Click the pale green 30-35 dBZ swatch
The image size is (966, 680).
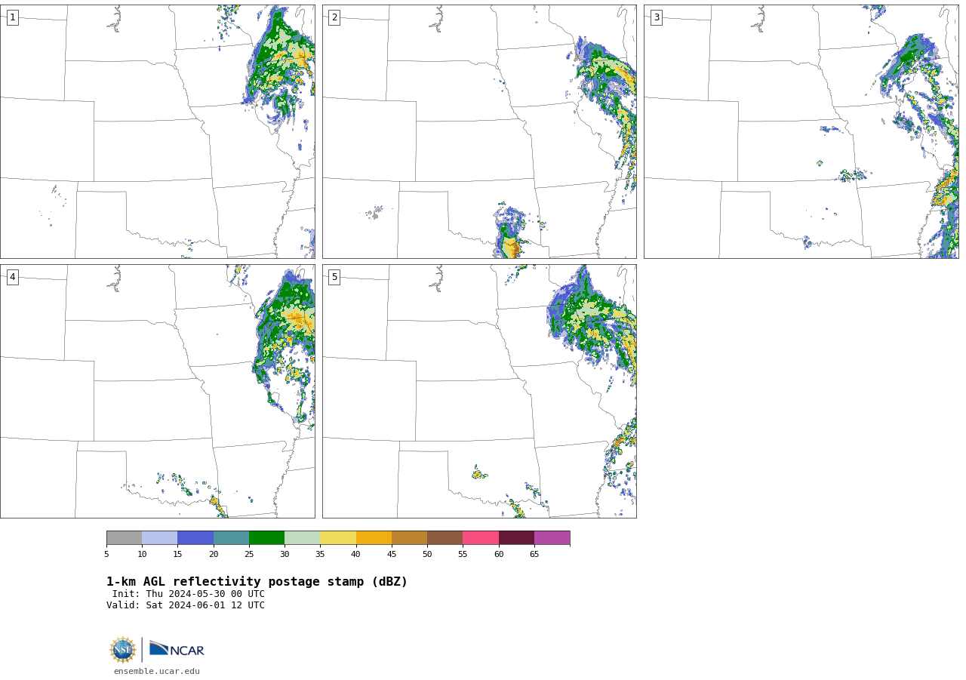[x=302, y=538]
